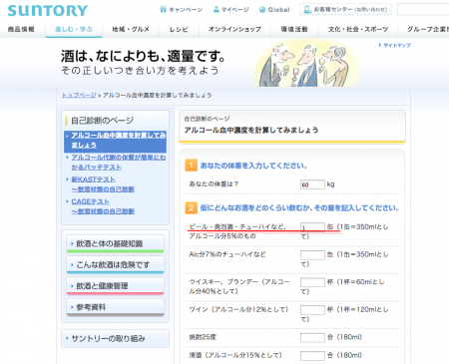Open the レシピ menu
The height and width of the screenshot is (364, 449).
coord(179,29)
